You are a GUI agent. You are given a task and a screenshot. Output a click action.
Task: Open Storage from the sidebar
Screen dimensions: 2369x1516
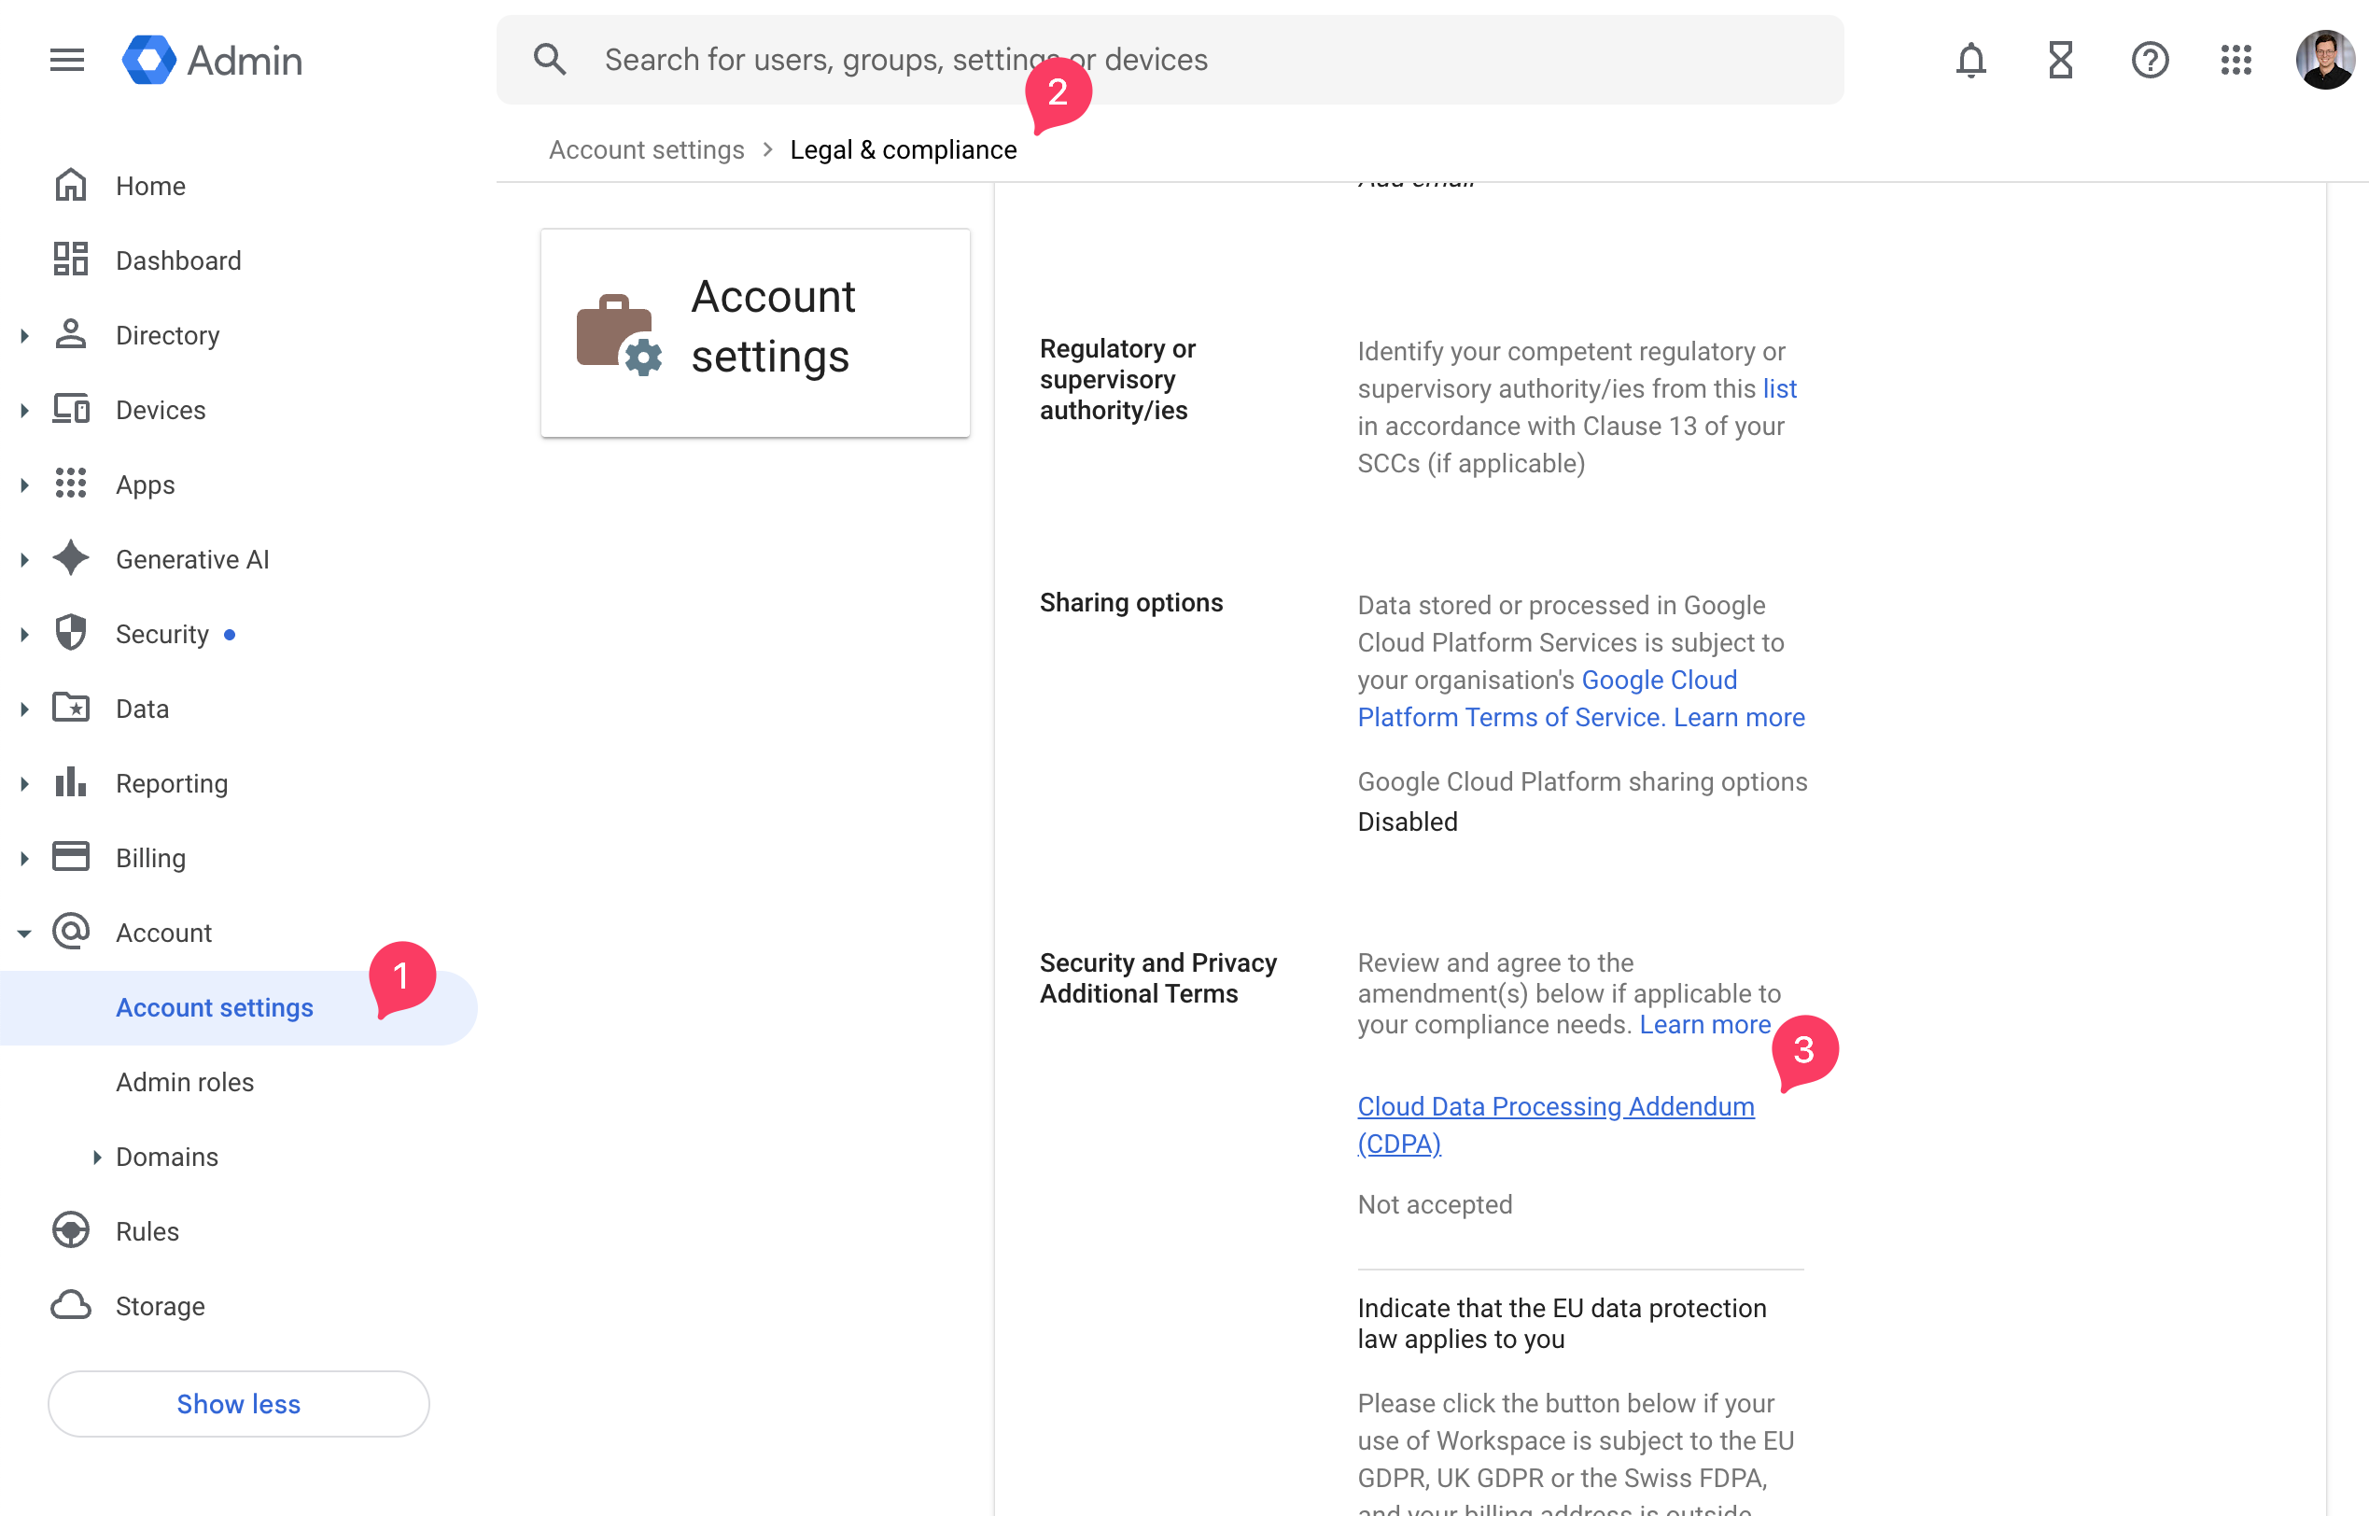(161, 1306)
